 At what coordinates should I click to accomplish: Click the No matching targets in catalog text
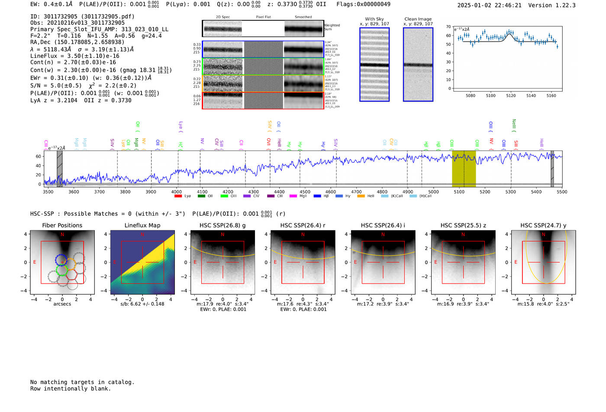82,382
